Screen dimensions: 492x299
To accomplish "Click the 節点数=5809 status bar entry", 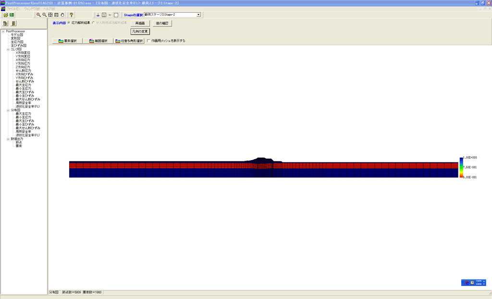I will coord(72,292).
